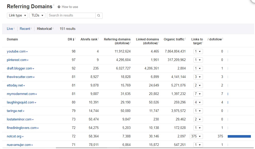Image resolution: width=255 pixels, height=149 pixels.
Task: Sort by Organic traffic column header
Action: coord(174,39)
